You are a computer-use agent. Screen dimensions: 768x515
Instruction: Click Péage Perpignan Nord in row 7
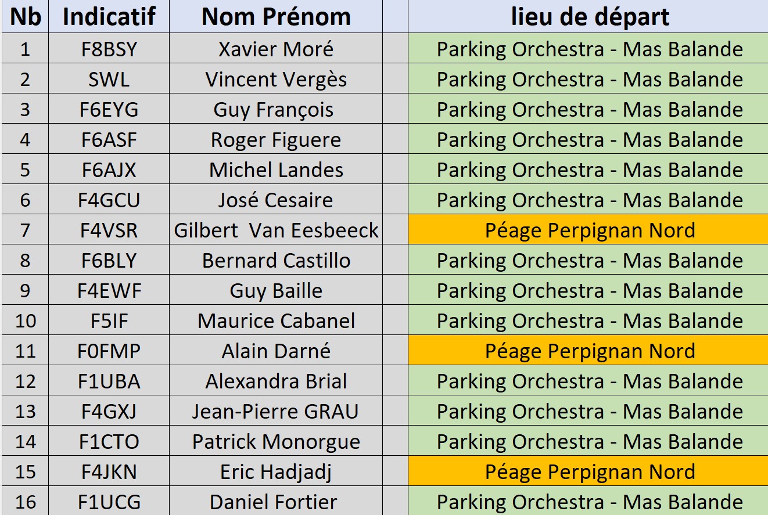(x=588, y=230)
